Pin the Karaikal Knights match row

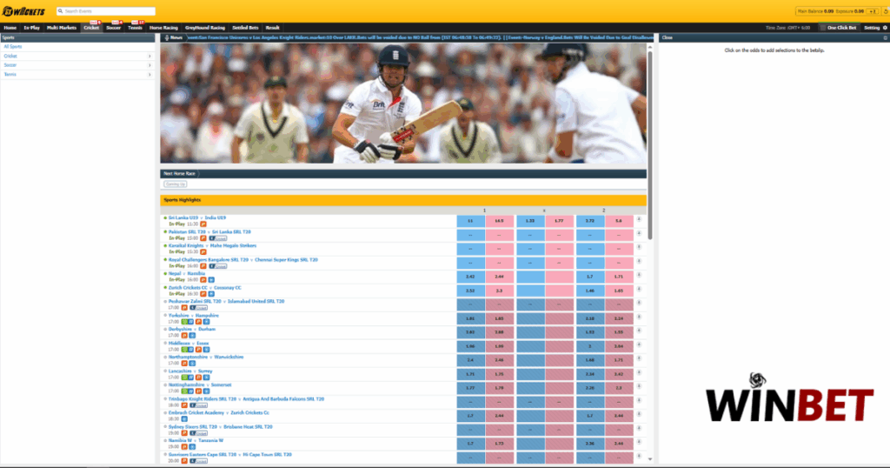pos(639,247)
